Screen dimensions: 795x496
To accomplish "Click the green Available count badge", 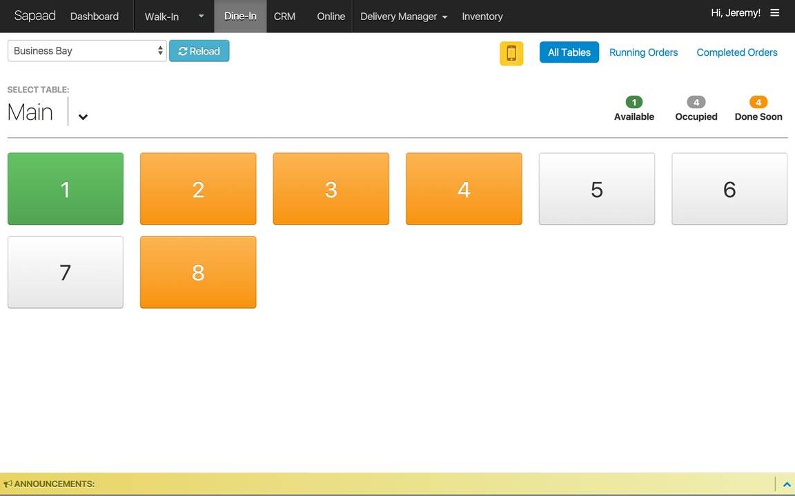I will [x=634, y=103].
